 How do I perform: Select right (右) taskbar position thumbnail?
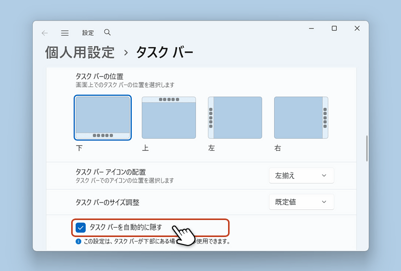pyautogui.click(x=301, y=117)
